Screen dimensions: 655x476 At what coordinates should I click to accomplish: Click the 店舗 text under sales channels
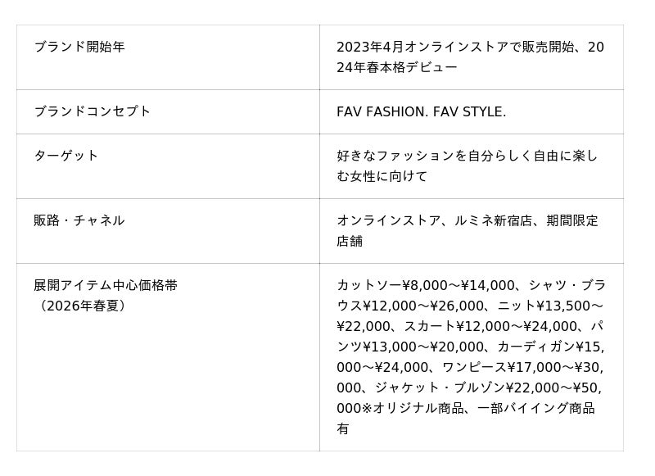[x=350, y=241]
